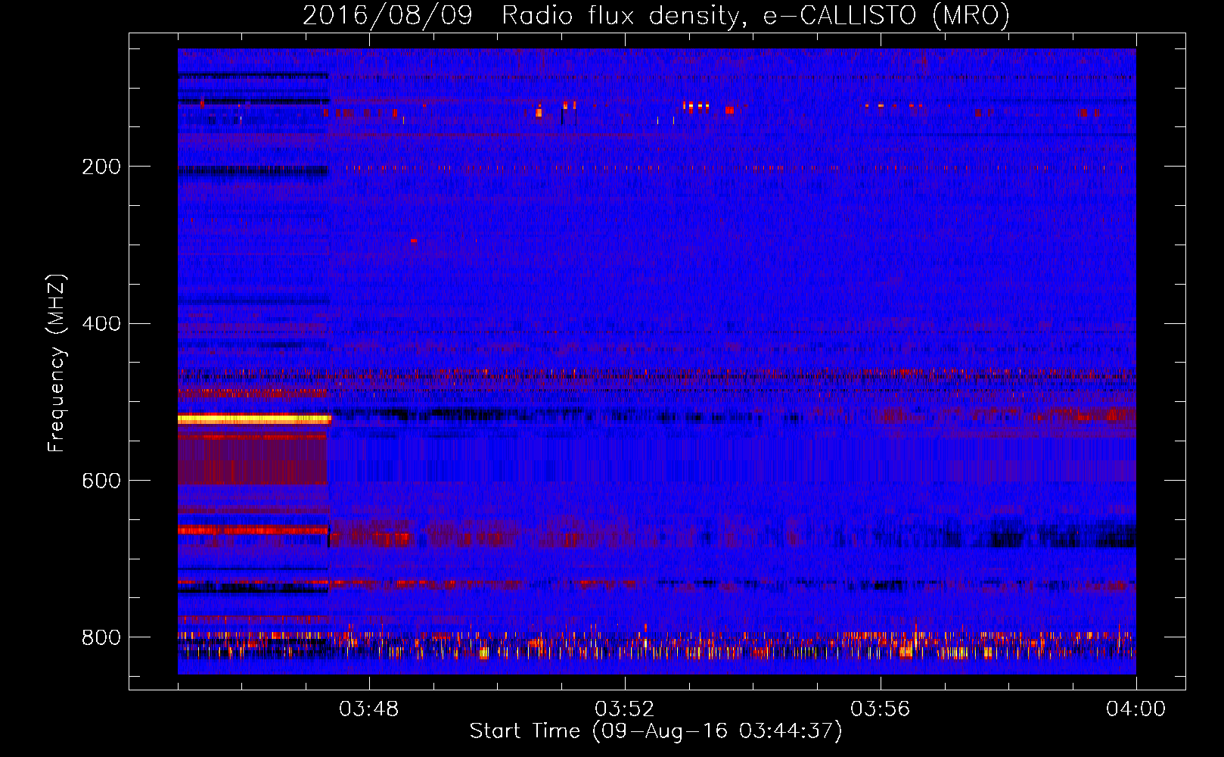Image resolution: width=1224 pixels, height=757 pixels.
Task: Click the '03:52' time tick label
Action: (625, 709)
